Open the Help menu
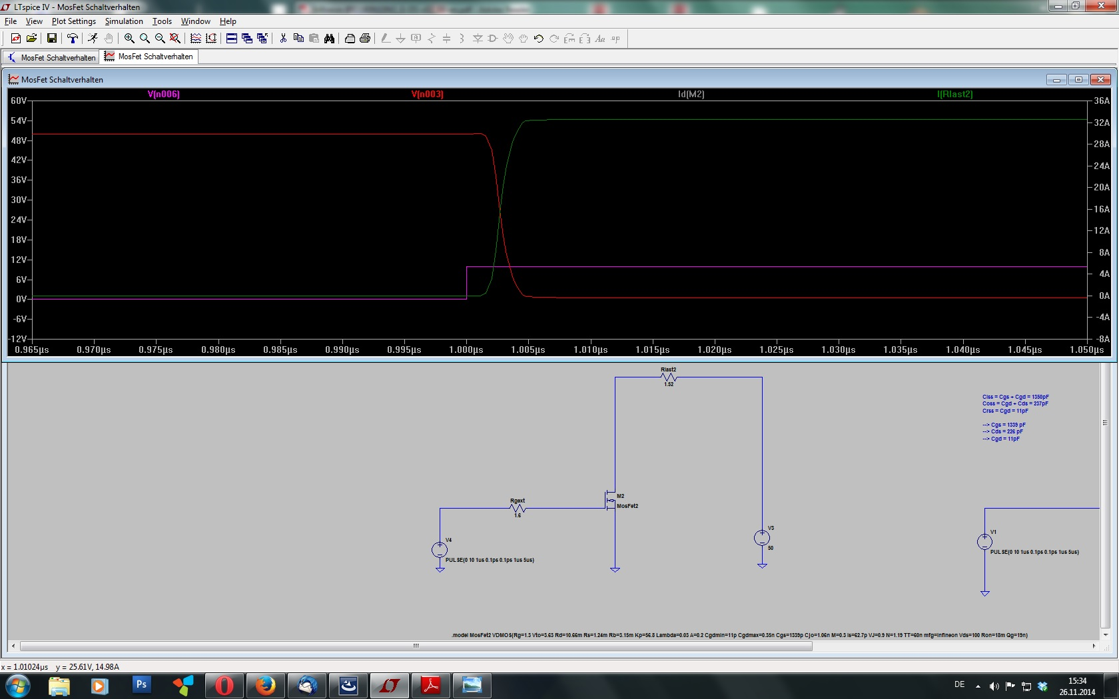1119x699 pixels. click(x=228, y=21)
